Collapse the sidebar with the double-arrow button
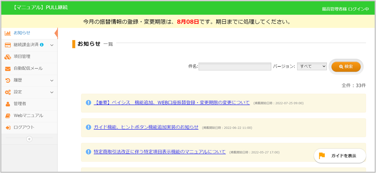The image size is (376, 173). click(x=29, y=139)
